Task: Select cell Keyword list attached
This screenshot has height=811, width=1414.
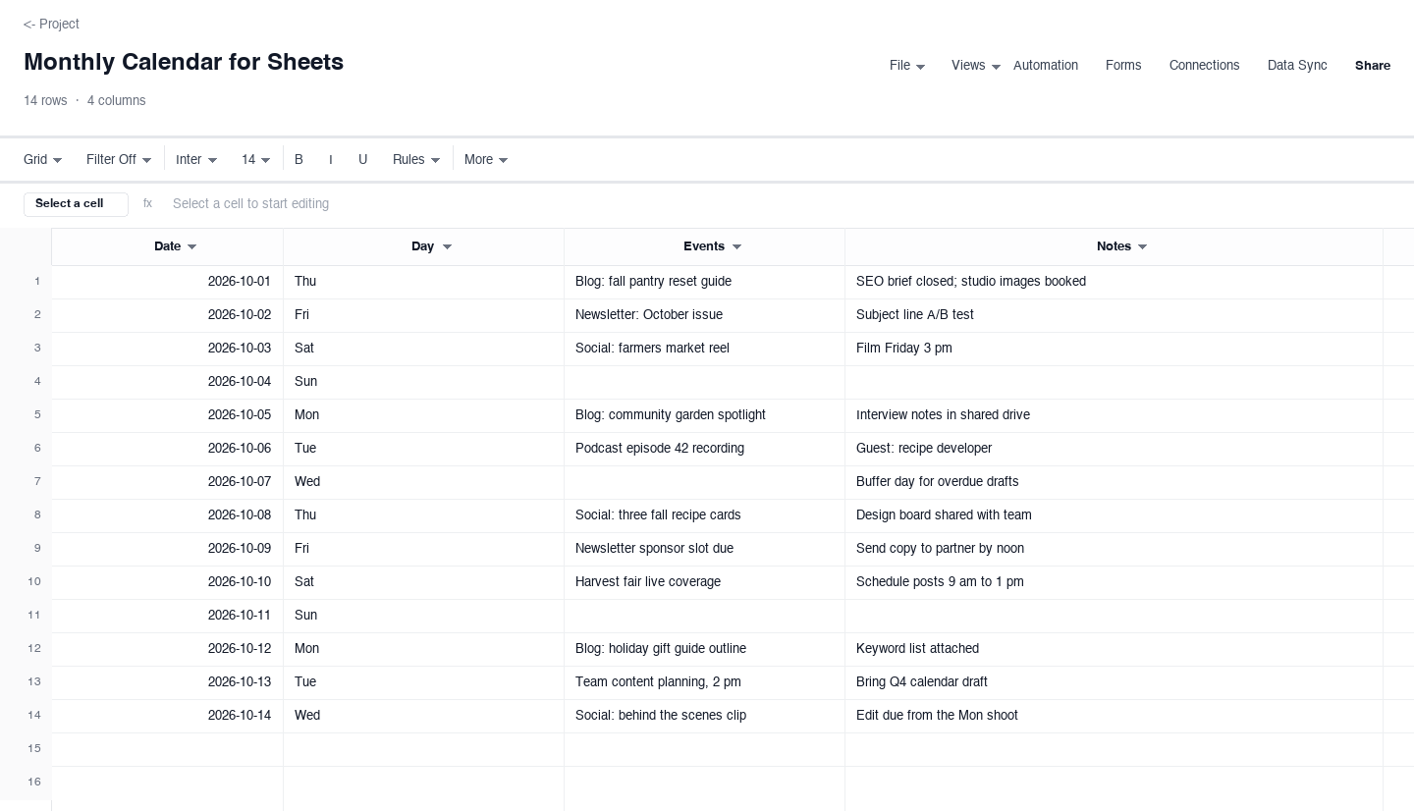Action: (x=1115, y=649)
